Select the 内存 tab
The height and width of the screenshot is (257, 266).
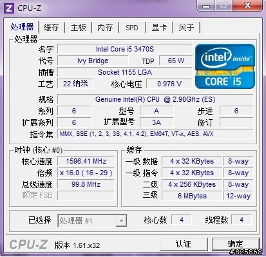click(105, 28)
